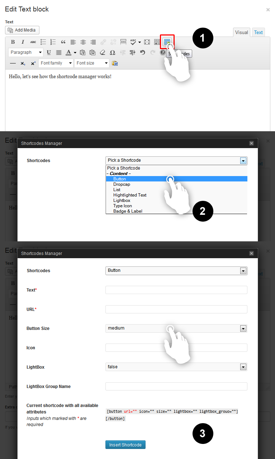Click the Text* input field

click(x=176, y=290)
